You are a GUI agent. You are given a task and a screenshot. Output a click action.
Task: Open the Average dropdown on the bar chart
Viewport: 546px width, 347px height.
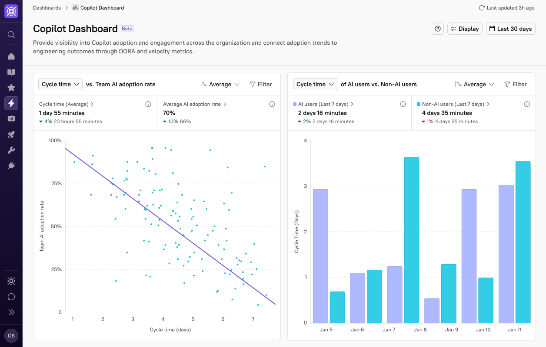point(475,84)
